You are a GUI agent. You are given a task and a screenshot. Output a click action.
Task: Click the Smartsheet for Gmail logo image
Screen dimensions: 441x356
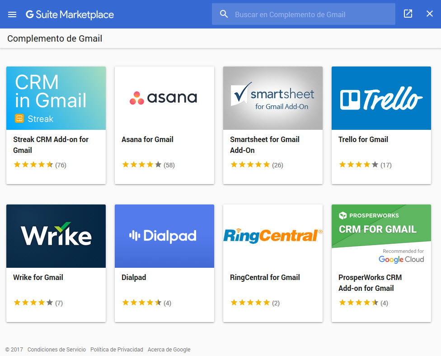coord(273,98)
